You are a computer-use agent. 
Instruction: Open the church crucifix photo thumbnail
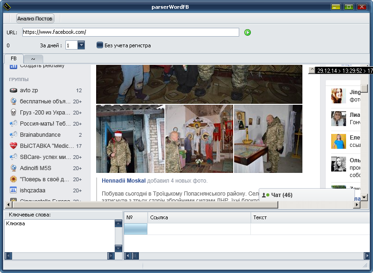tap(199, 139)
